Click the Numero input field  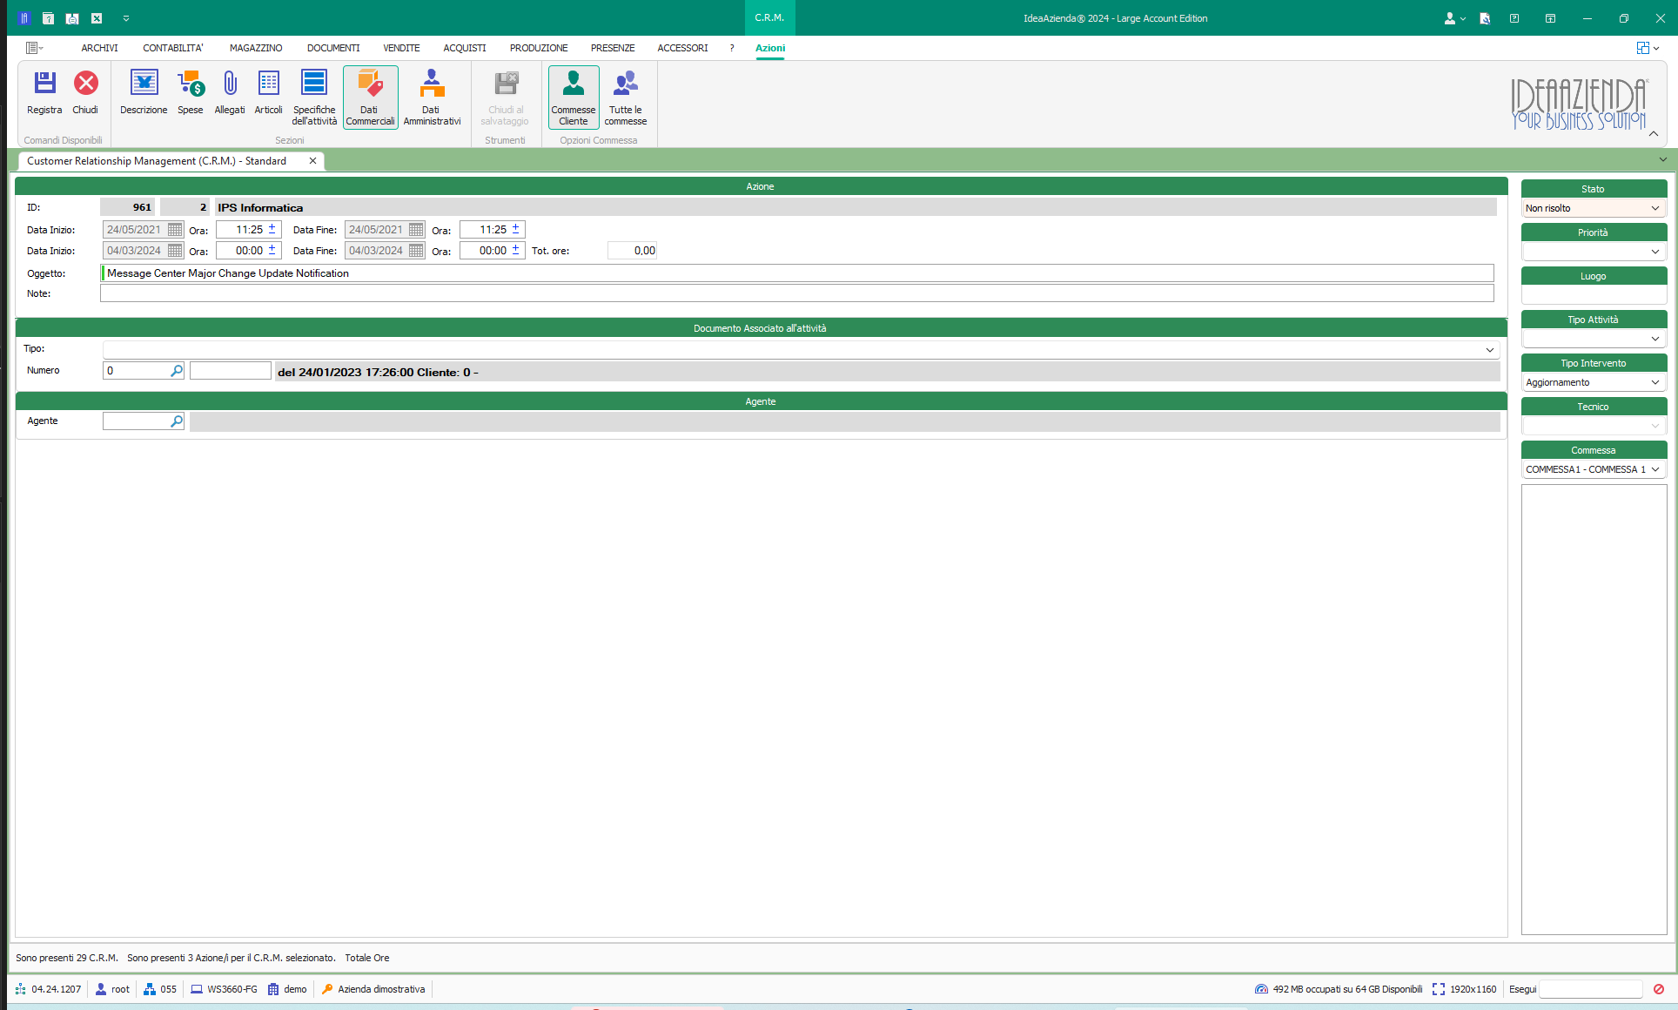(137, 371)
